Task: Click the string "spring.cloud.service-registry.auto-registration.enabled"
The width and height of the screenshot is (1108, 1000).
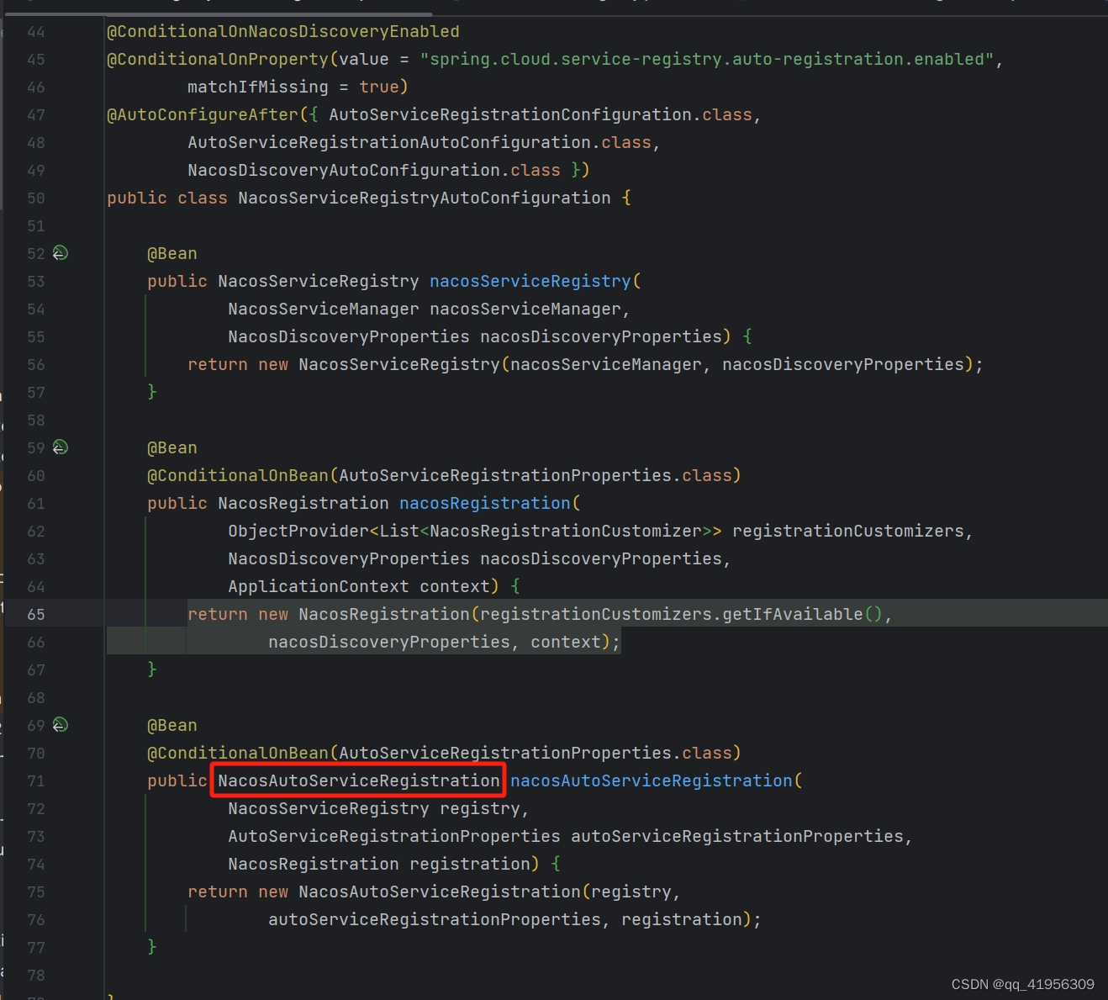Action: pyautogui.click(x=707, y=59)
